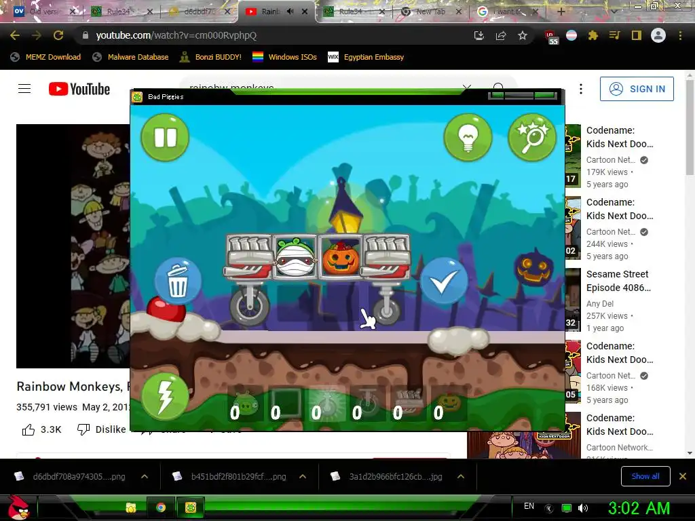Toggle the Chrome side panel icon

pyautogui.click(x=637, y=35)
